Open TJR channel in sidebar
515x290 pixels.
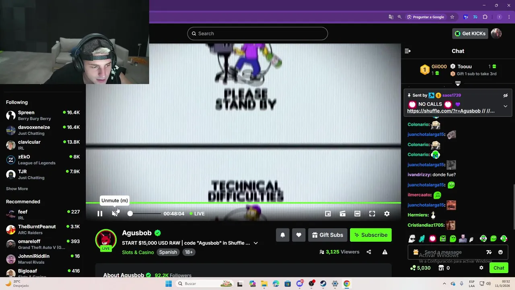pyautogui.click(x=43, y=174)
